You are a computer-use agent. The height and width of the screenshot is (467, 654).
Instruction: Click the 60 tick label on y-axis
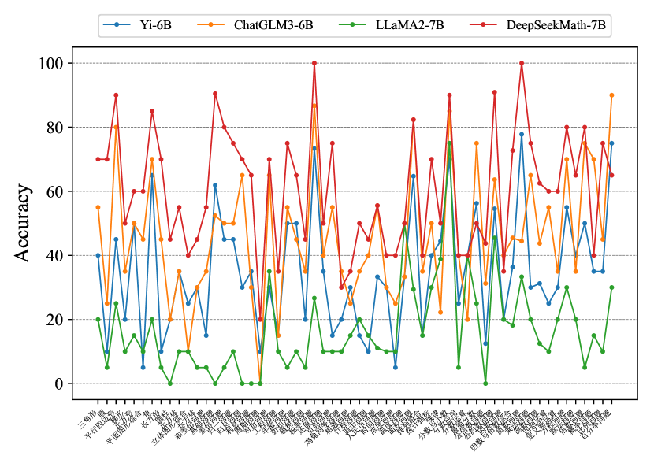tap(54, 191)
